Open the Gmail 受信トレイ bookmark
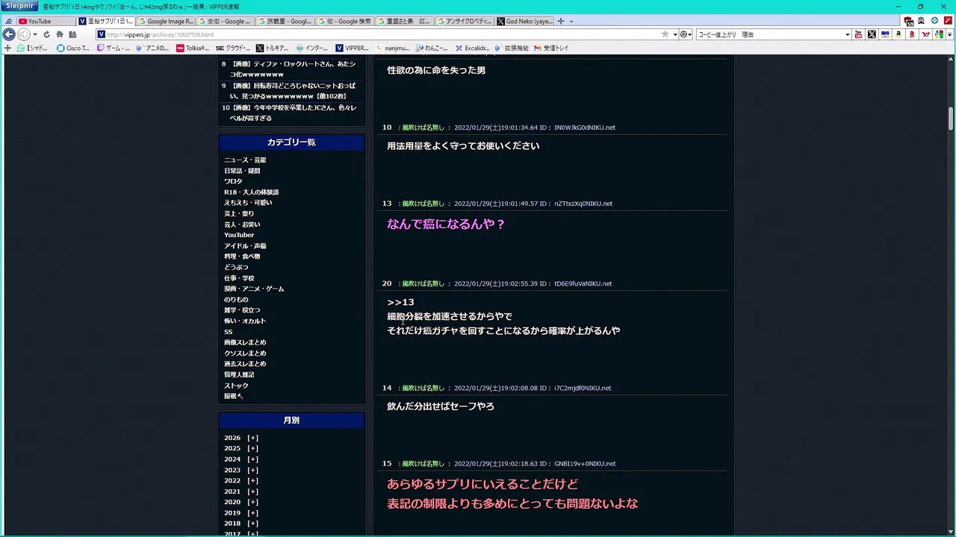This screenshot has height=537, width=956. click(551, 48)
